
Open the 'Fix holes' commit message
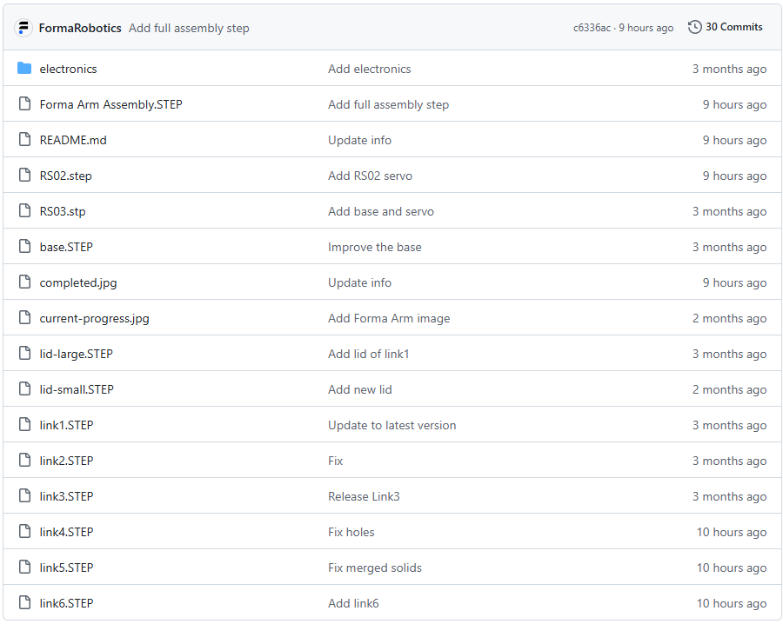point(351,532)
